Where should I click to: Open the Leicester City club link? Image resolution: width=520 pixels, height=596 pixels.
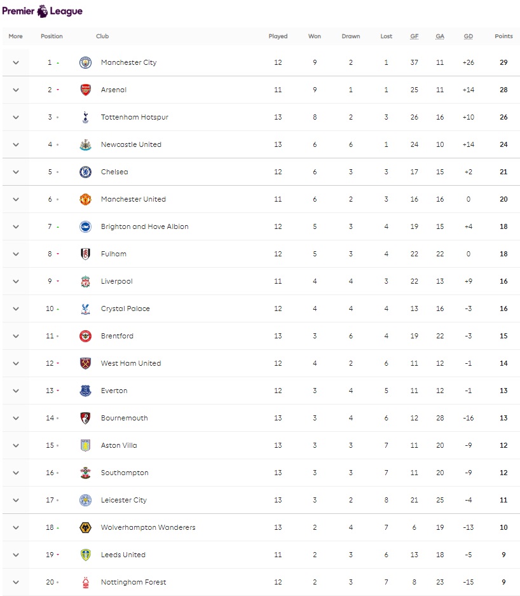pos(124,500)
